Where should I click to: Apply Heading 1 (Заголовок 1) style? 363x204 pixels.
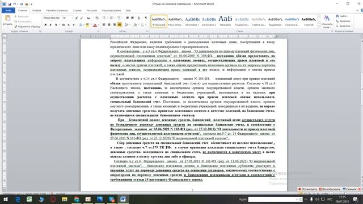coord(192,21)
